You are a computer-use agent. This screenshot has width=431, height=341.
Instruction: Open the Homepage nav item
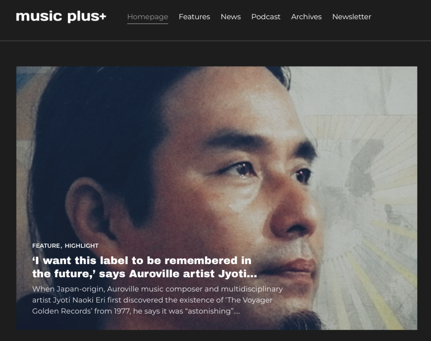148,17
